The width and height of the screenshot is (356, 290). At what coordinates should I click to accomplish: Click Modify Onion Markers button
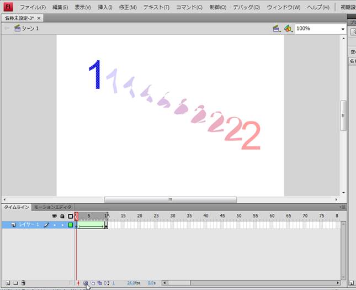pos(107,283)
